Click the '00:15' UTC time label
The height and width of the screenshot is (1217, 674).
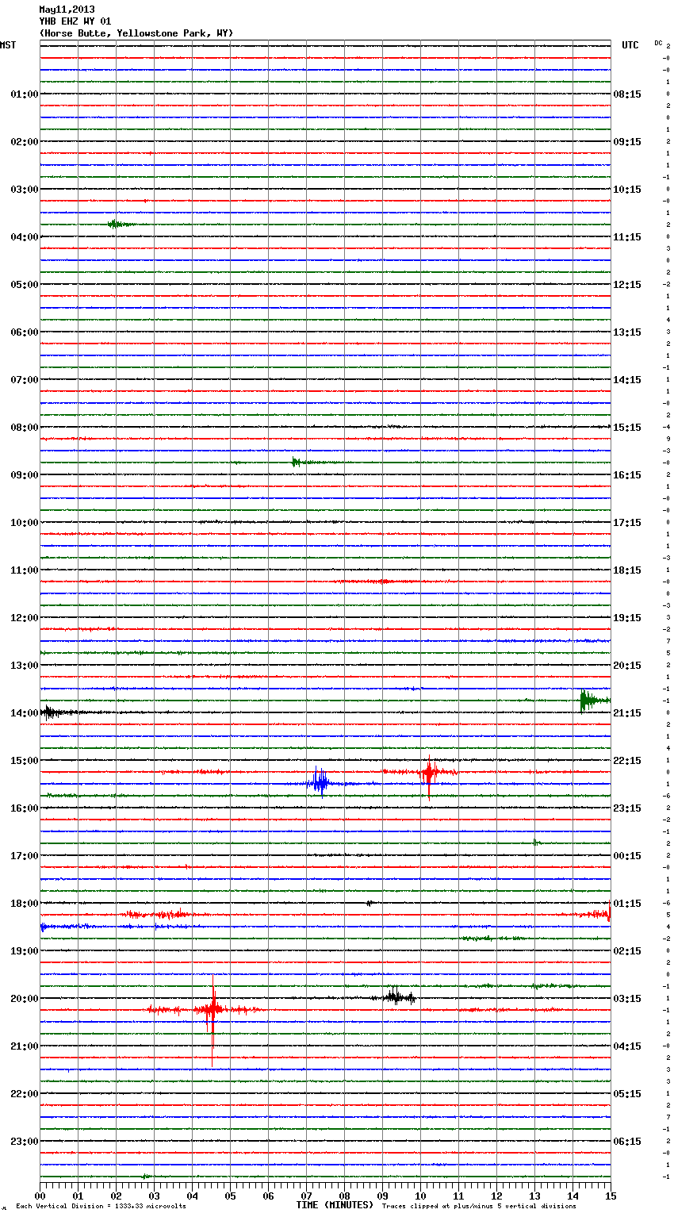[627, 856]
